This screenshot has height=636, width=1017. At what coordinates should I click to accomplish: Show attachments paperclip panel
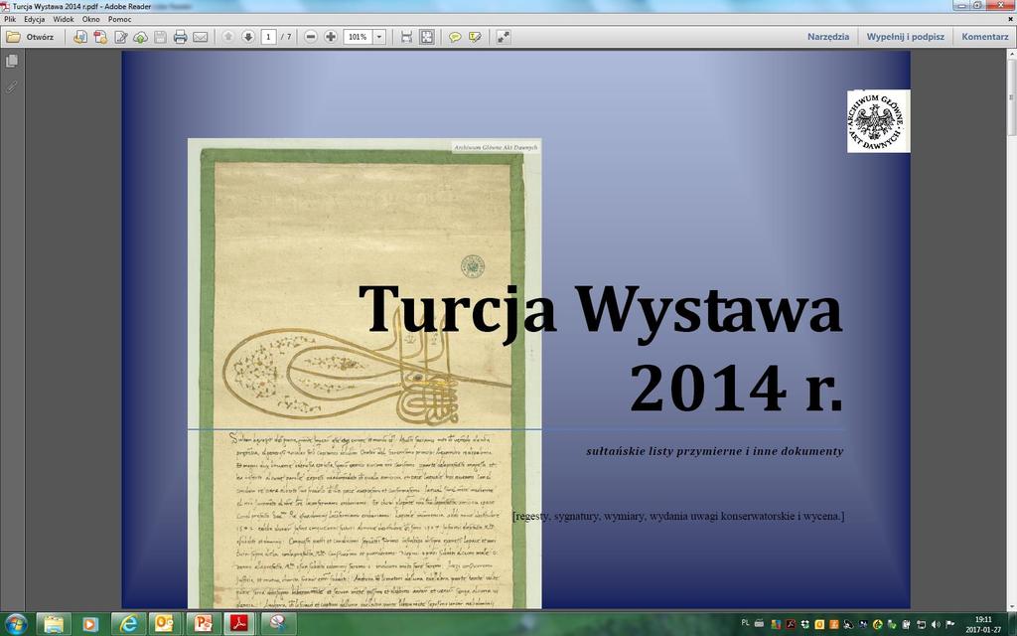(12, 86)
